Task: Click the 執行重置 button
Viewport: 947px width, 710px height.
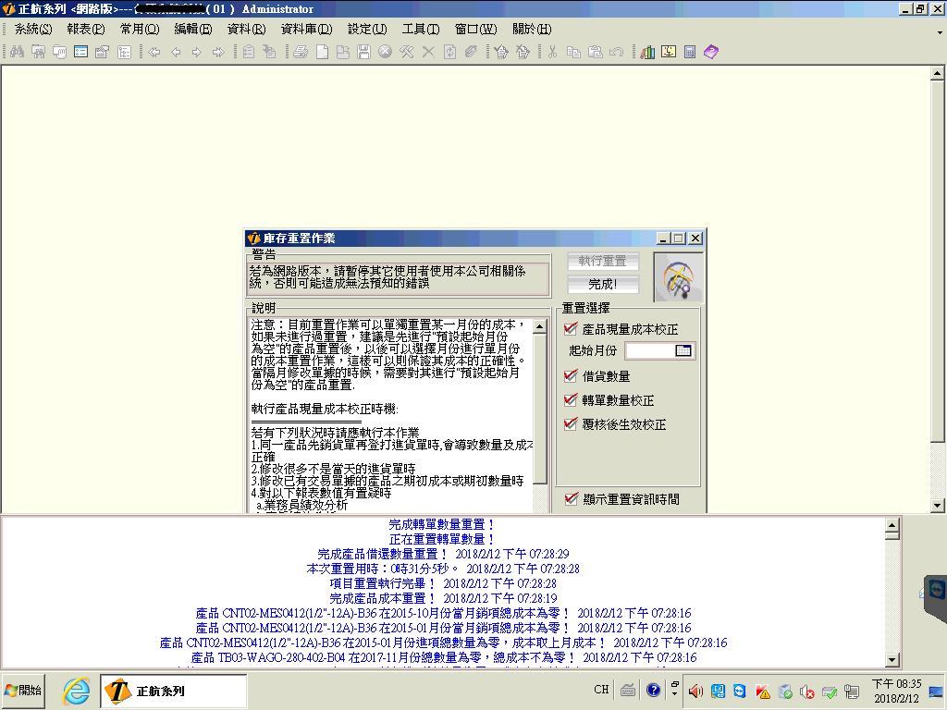Action: [x=603, y=262]
